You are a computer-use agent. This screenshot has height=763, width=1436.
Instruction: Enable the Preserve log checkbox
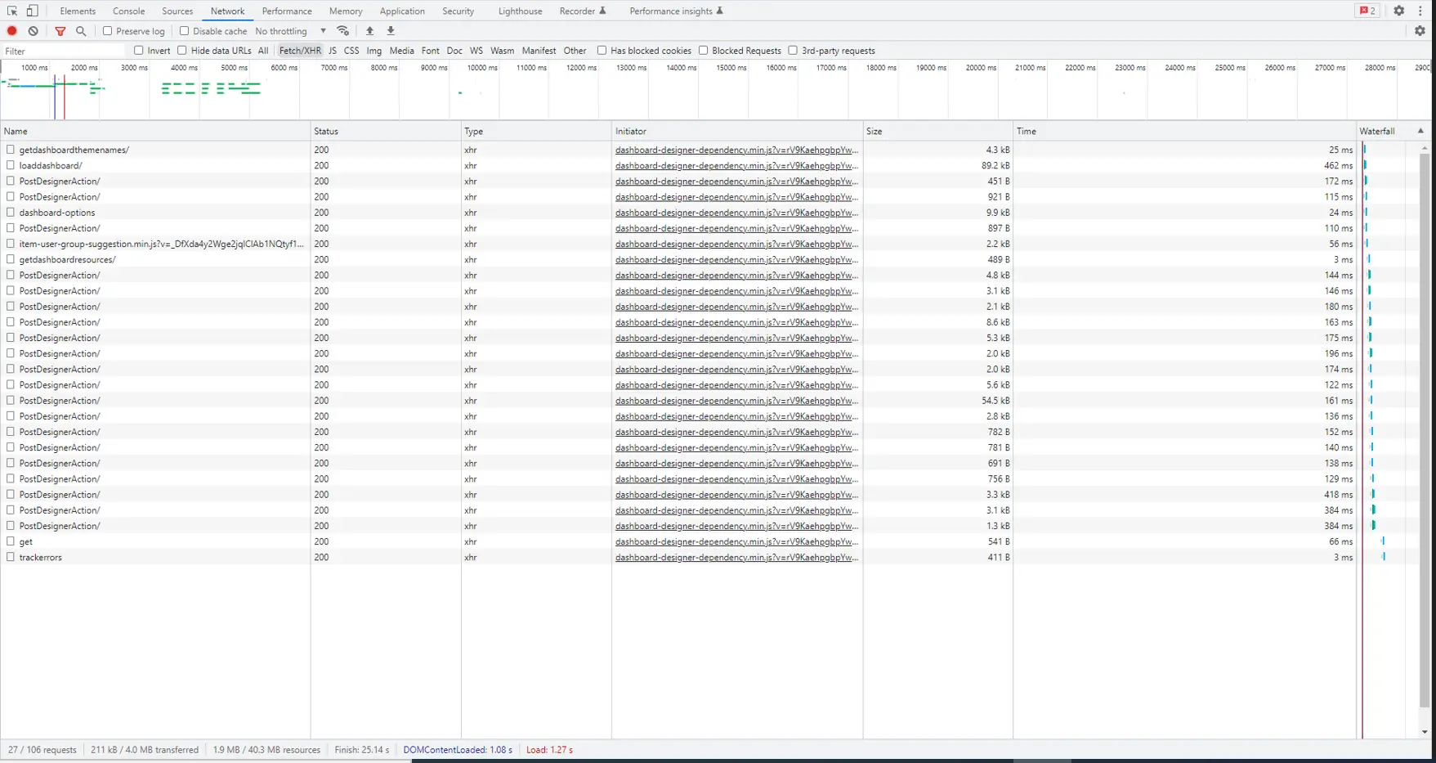(x=107, y=30)
